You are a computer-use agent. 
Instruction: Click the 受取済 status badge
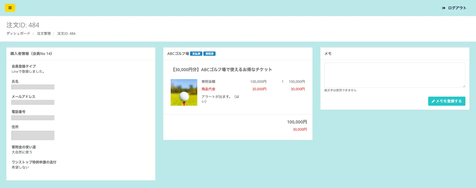(x=209, y=54)
